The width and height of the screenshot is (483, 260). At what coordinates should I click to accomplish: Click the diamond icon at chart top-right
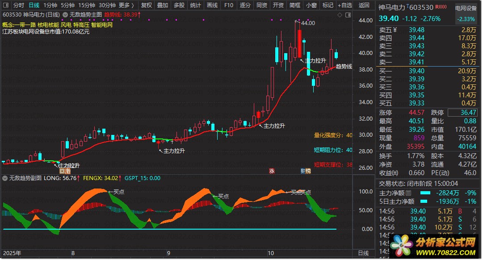pos(340,15)
